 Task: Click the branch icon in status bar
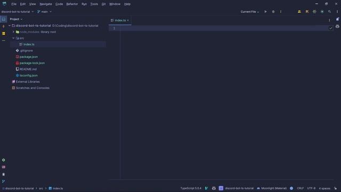click(x=207, y=188)
